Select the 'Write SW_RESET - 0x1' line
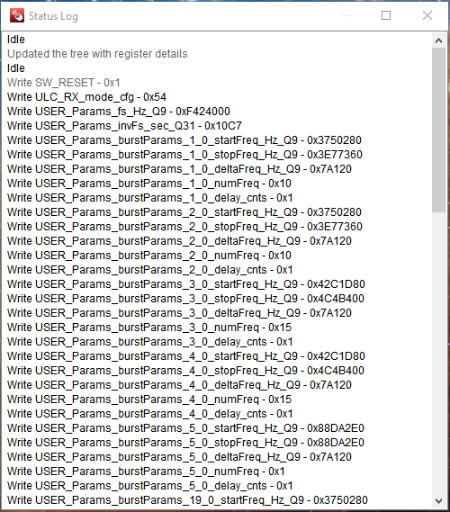The height and width of the screenshot is (512, 450). (x=64, y=83)
